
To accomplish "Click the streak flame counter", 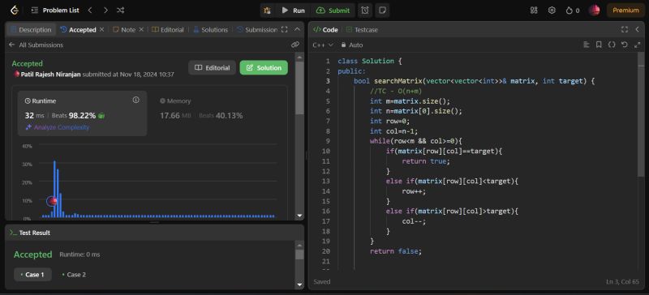I will (x=573, y=11).
